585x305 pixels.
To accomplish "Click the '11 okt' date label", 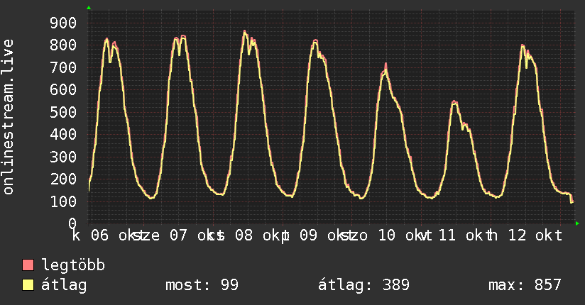I will click(x=465, y=235).
